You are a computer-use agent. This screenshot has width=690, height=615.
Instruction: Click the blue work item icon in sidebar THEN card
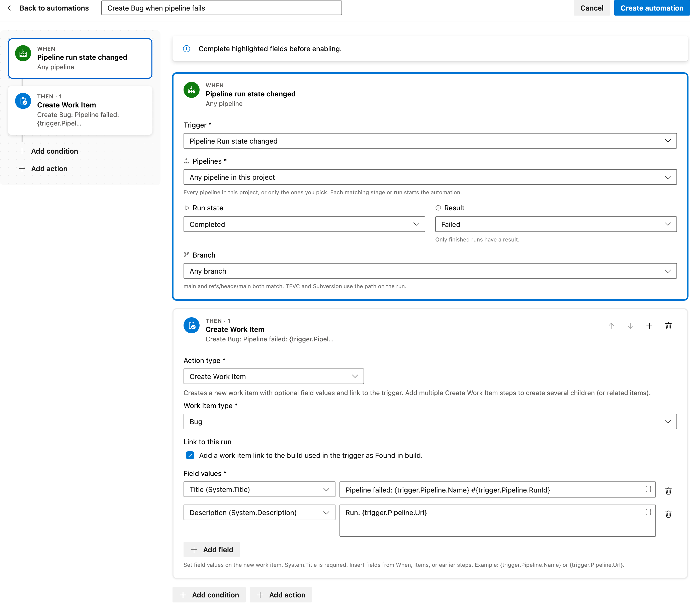pyautogui.click(x=23, y=101)
